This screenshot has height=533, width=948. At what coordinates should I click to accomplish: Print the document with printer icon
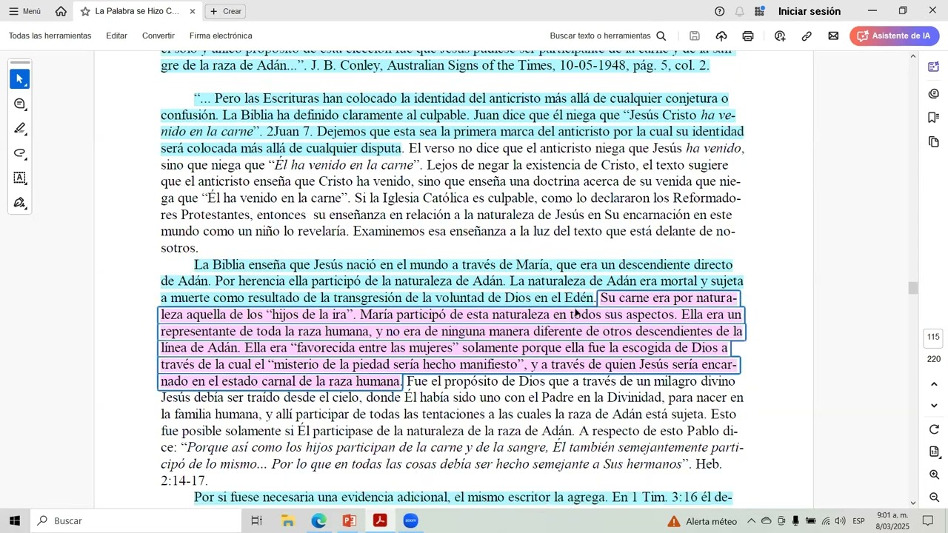(748, 36)
